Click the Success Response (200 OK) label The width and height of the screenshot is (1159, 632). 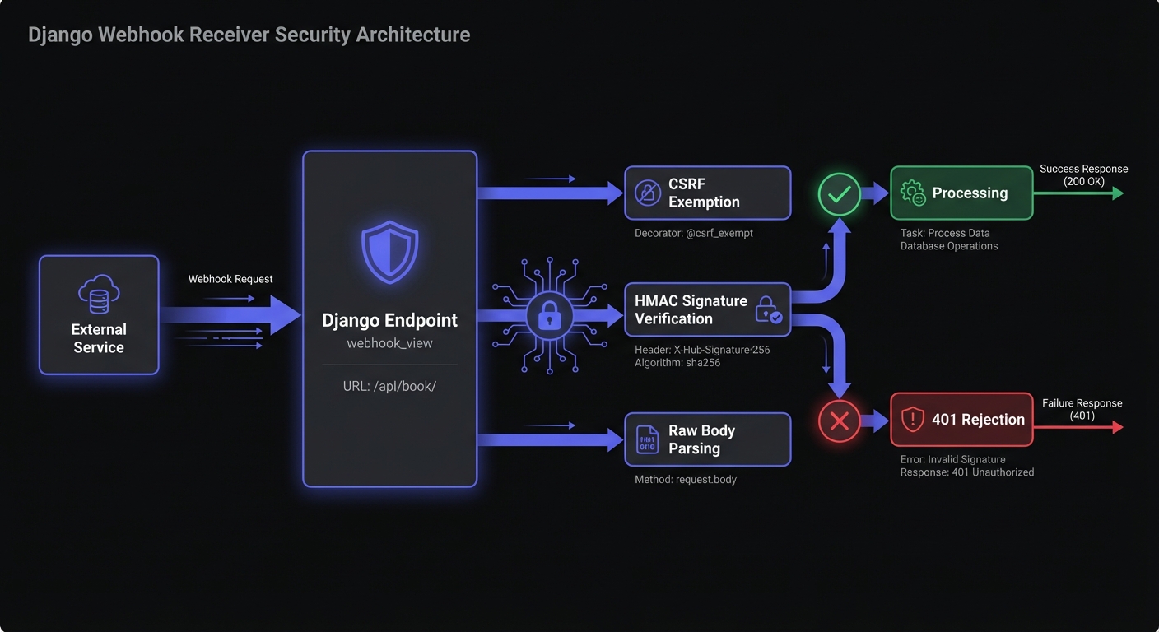[1083, 174]
